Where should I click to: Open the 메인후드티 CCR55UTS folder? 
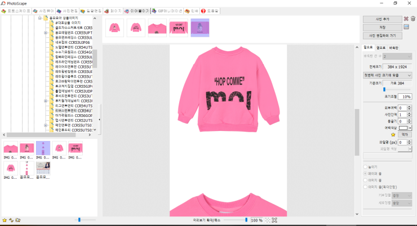point(74,130)
